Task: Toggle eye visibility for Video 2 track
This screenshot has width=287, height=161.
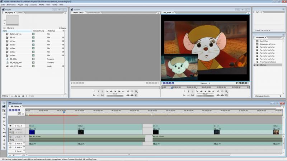Action: 10,126
